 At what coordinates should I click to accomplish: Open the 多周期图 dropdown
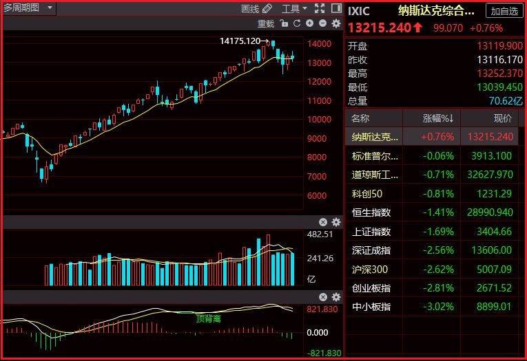pos(28,8)
